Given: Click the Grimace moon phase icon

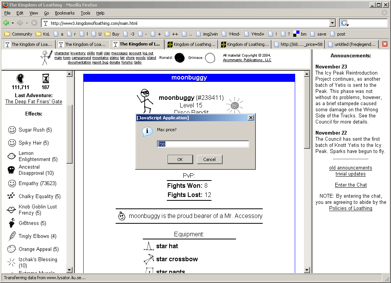Looking at the screenshot, I should coord(210,58).
